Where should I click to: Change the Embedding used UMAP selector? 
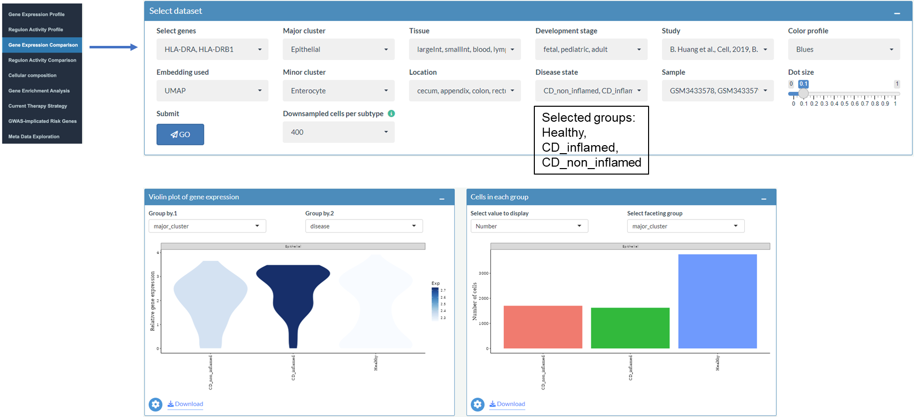(212, 91)
